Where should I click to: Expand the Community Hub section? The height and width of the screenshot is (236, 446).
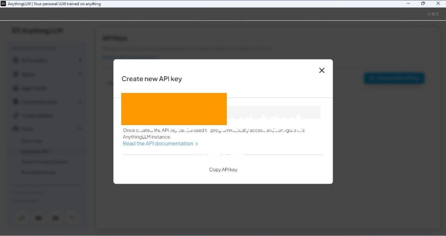[80, 101]
